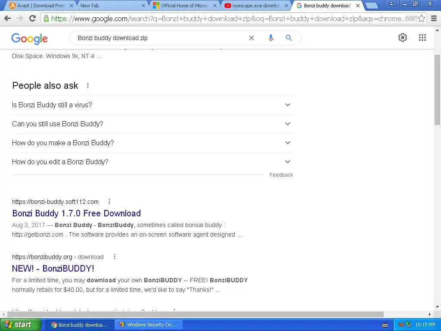Open Windows Security Center taskbar item
This screenshot has height=331, width=441.
tap(149, 325)
